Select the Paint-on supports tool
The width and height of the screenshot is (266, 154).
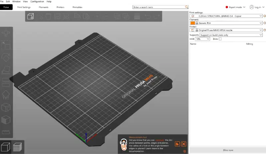point(6,95)
